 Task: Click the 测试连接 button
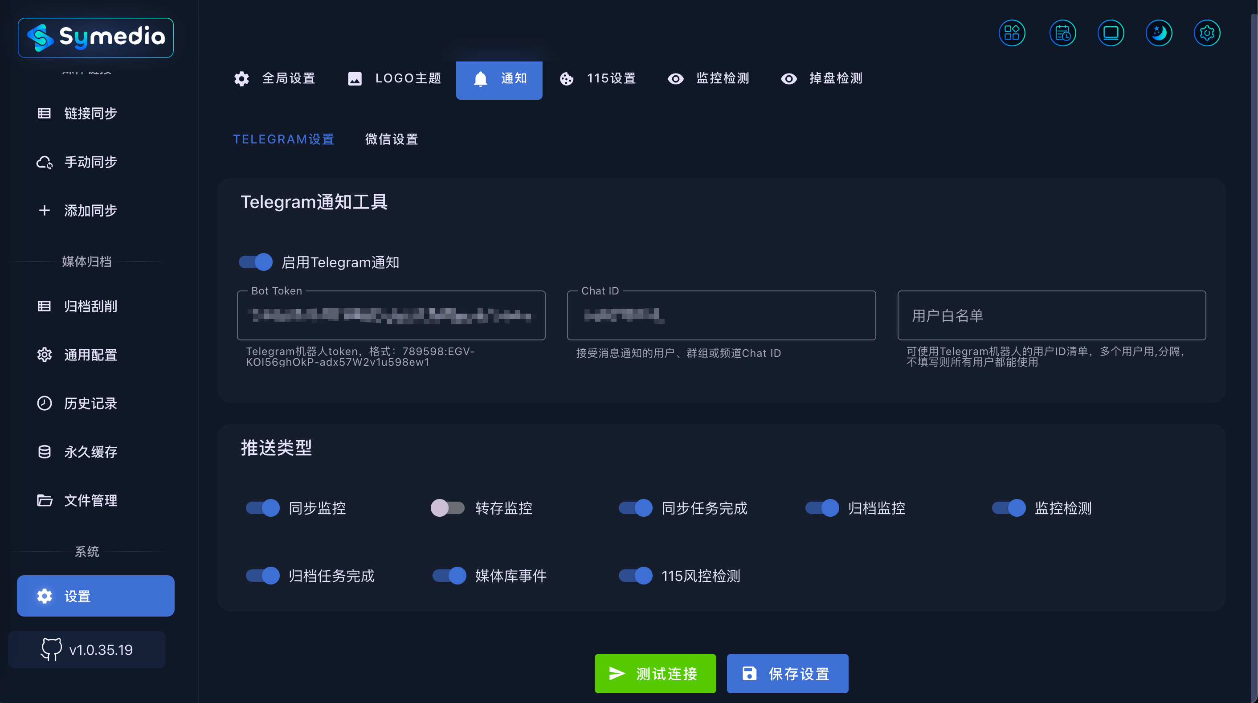(x=655, y=674)
